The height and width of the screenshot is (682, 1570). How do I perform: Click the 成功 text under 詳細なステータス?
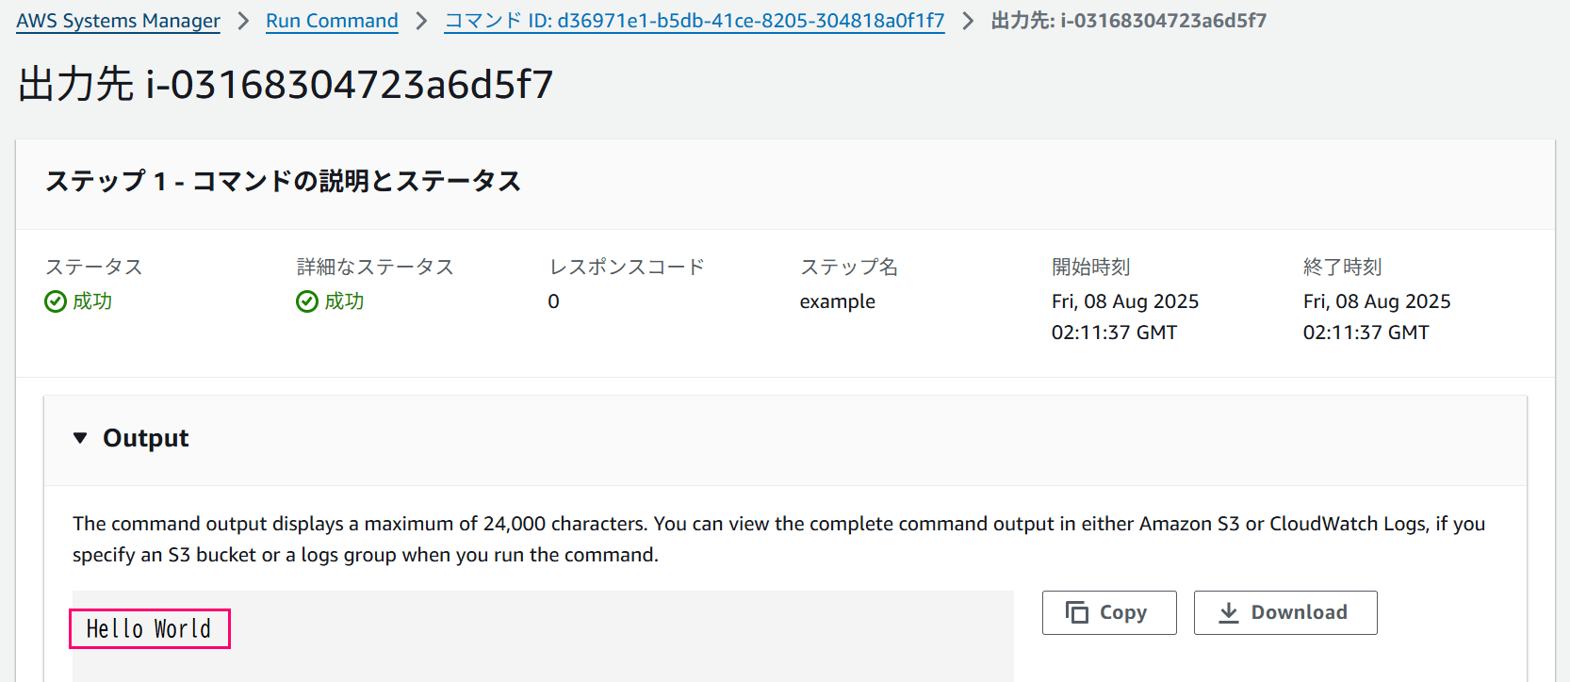click(344, 301)
